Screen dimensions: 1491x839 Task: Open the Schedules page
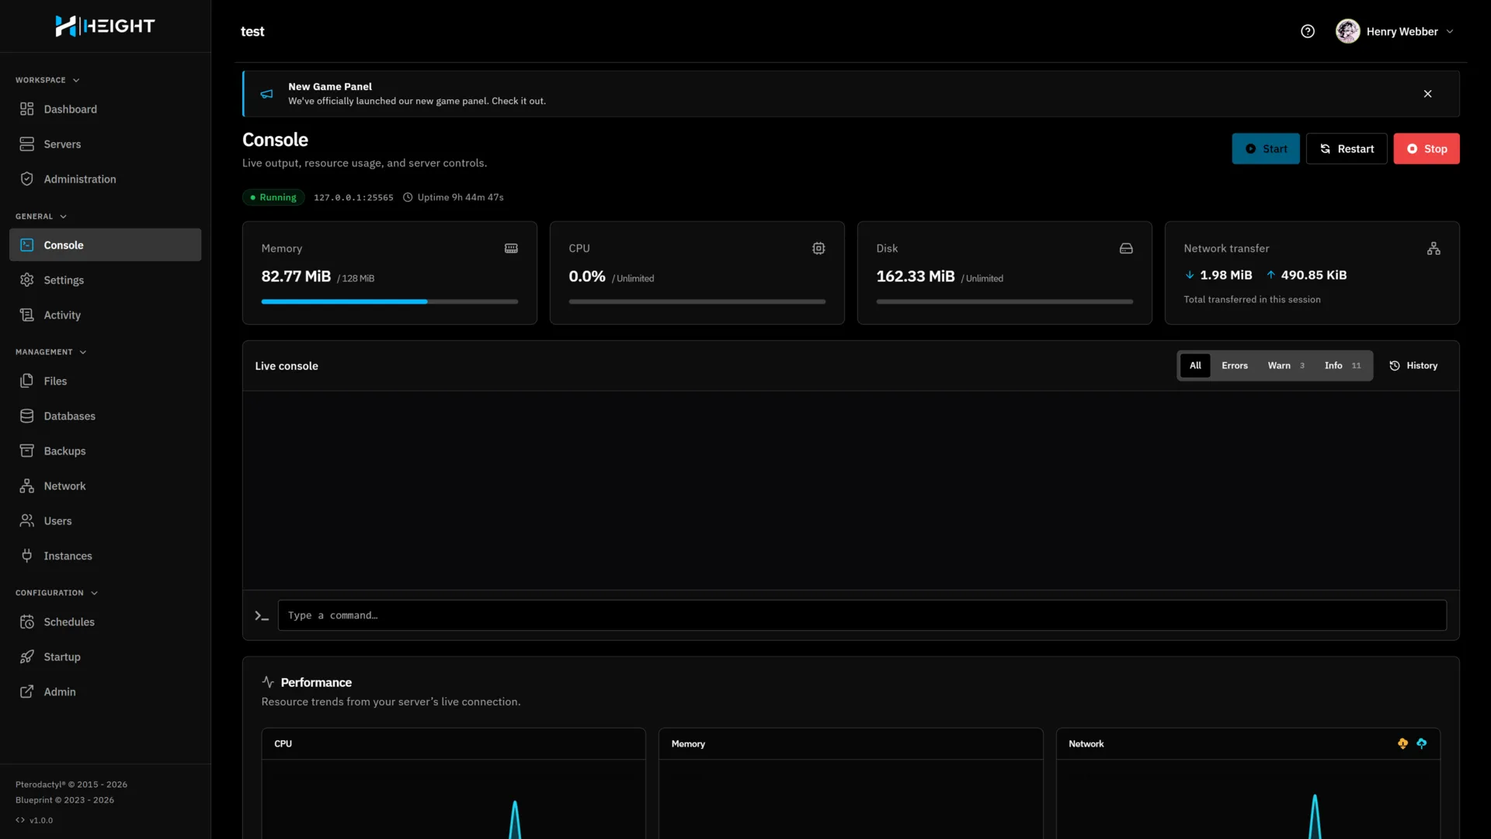click(105, 622)
